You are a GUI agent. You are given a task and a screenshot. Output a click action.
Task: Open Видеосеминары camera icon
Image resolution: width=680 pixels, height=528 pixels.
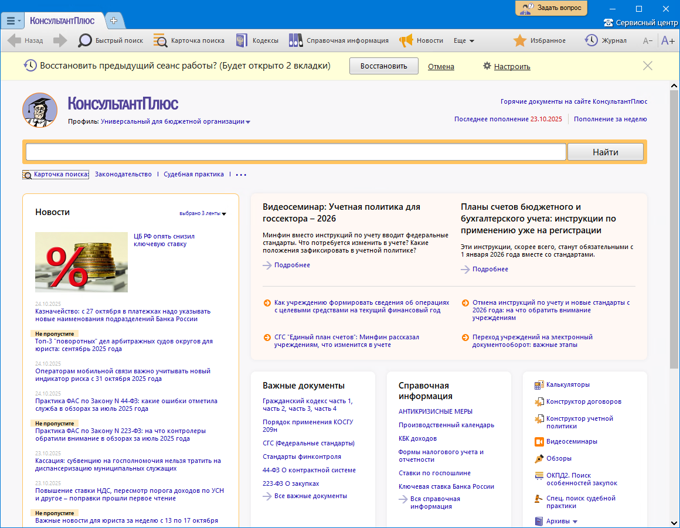(539, 441)
